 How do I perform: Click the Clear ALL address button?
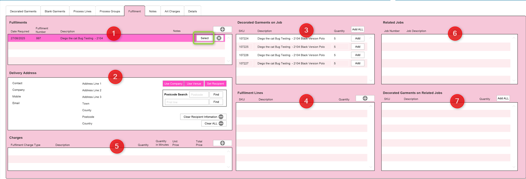214,123
